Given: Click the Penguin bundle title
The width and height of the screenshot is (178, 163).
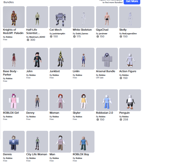Looking at the screenshot, I should pyautogui.click(x=124, y=113).
